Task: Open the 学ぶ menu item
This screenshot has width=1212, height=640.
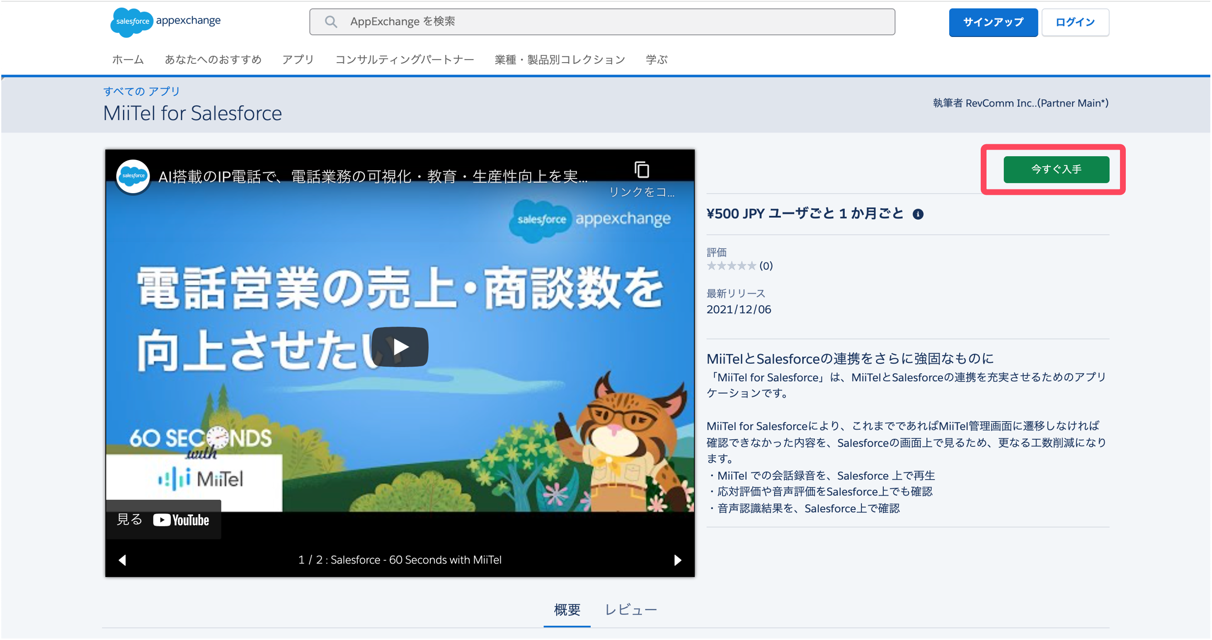Action: click(x=656, y=60)
